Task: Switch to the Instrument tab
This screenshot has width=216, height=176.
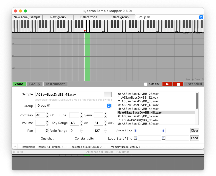Action: tap(55, 84)
